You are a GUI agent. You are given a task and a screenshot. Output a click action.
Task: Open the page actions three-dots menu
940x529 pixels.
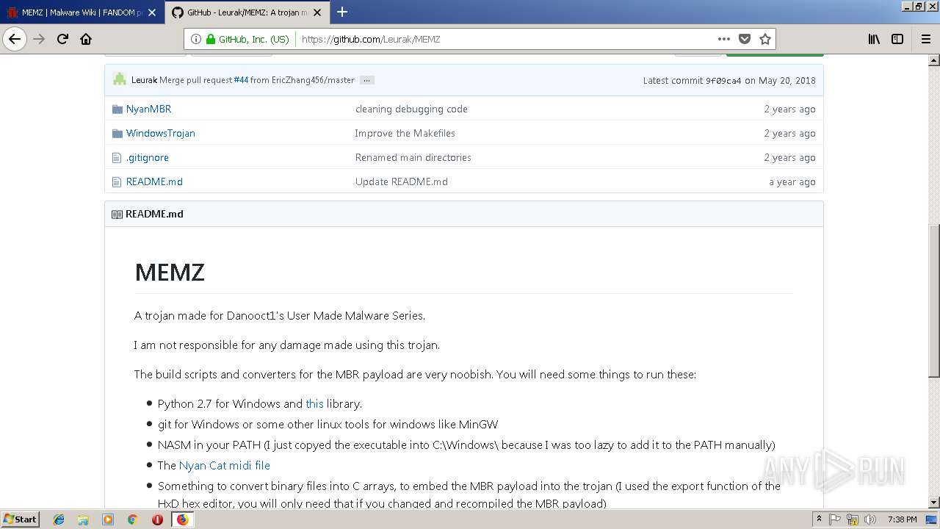(x=724, y=39)
